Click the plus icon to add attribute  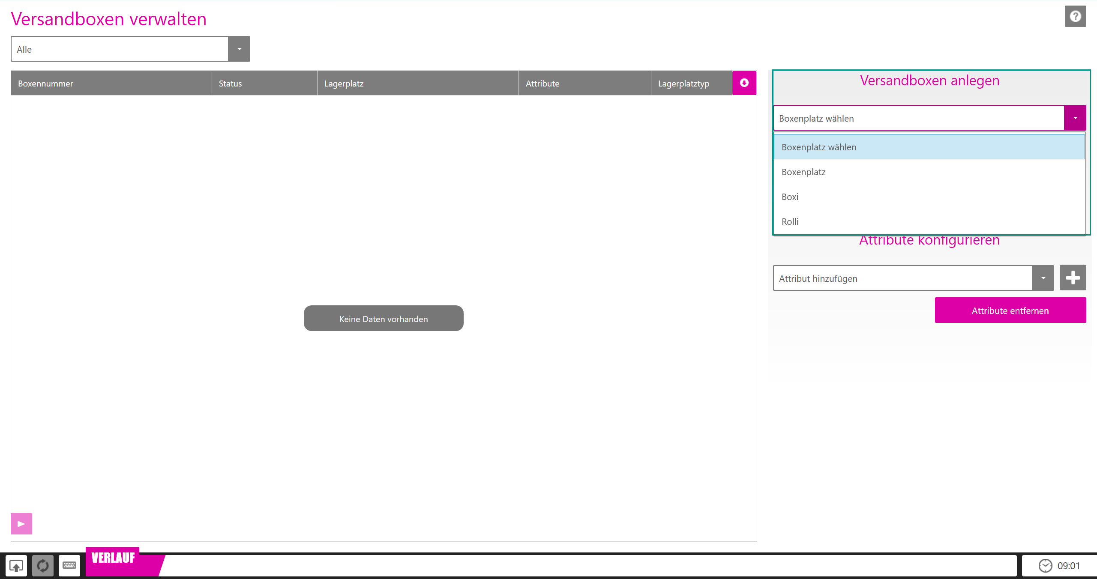coord(1073,278)
